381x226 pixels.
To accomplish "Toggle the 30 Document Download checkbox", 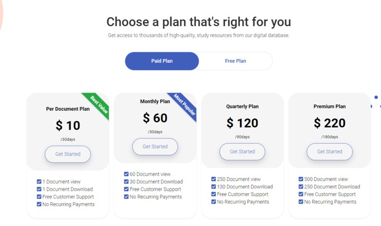I will (x=127, y=182).
